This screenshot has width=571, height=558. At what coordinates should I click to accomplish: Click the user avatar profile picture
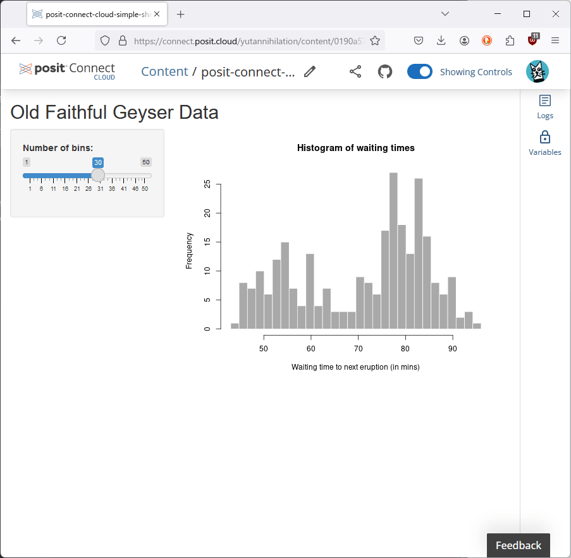pyautogui.click(x=537, y=71)
